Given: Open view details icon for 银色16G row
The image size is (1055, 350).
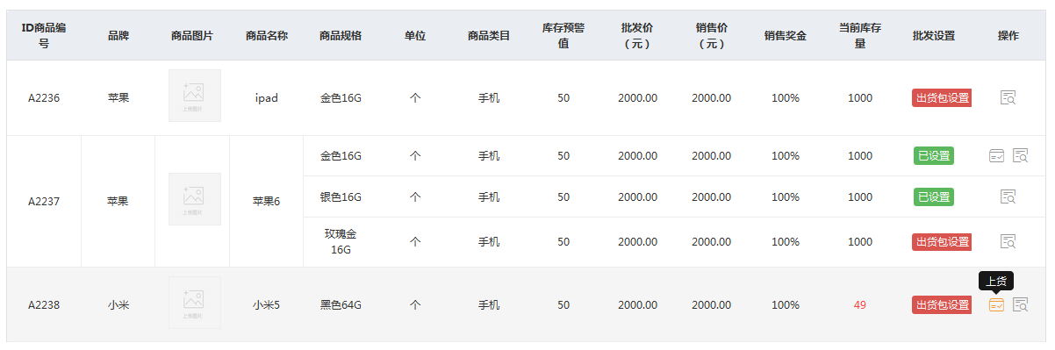Looking at the screenshot, I should click(x=1008, y=196).
